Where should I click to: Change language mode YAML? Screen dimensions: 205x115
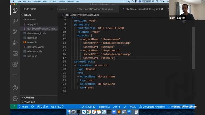coord(132,107)
